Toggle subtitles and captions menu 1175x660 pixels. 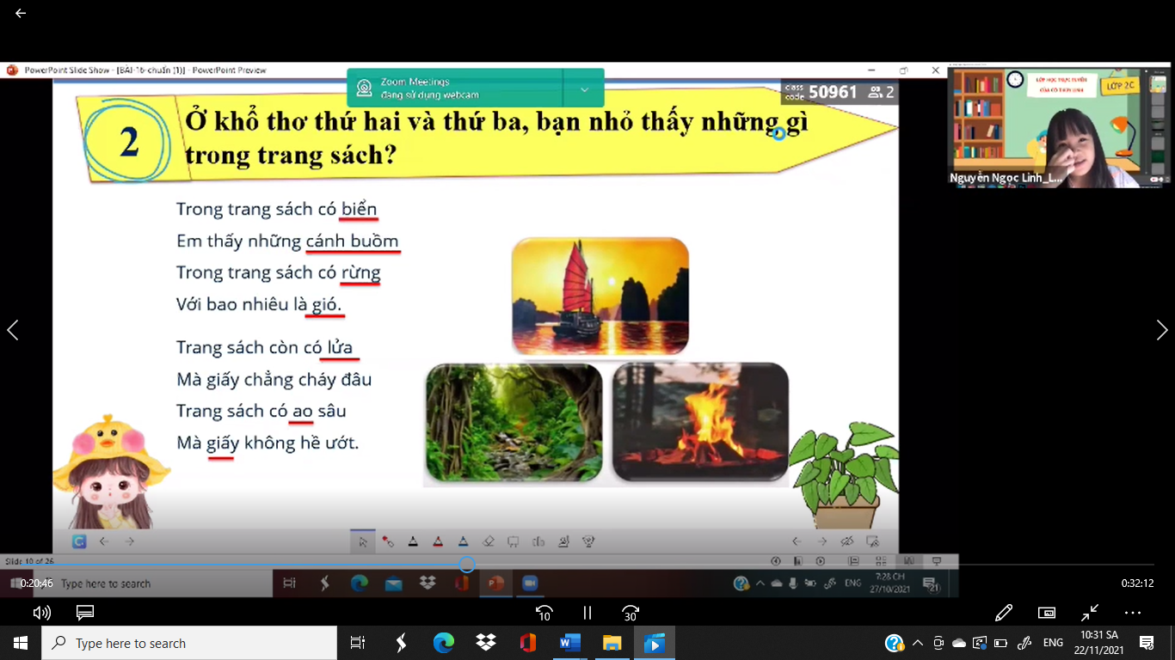pos(84,613)
